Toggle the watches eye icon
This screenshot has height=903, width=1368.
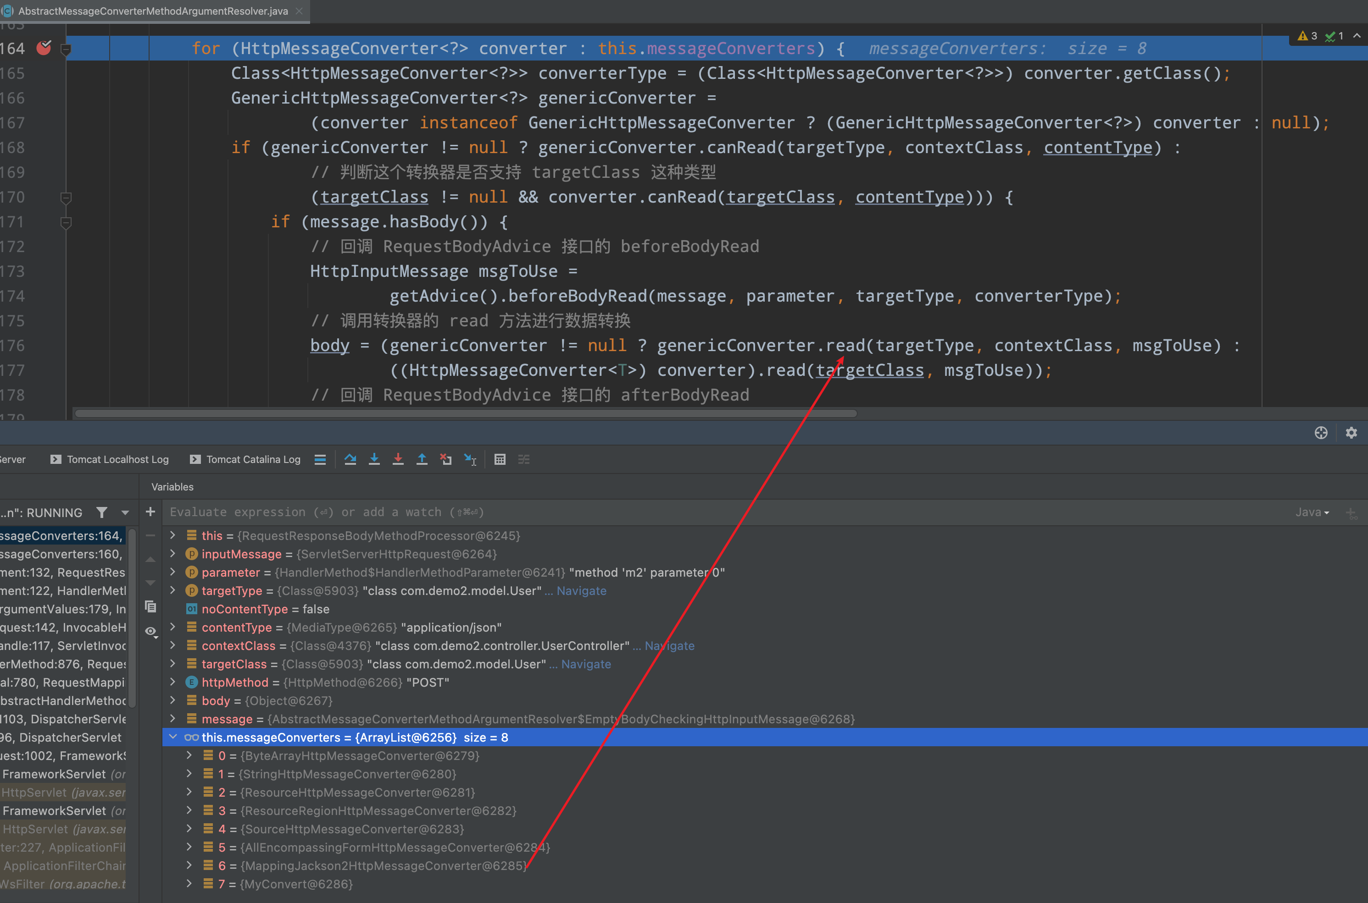[151, 632]
